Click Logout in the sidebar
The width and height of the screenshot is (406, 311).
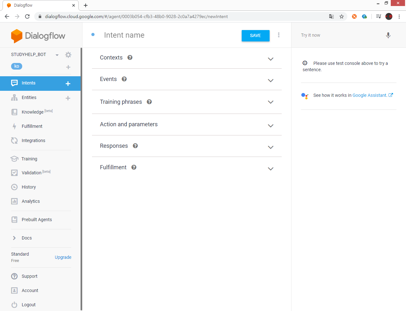29,305
